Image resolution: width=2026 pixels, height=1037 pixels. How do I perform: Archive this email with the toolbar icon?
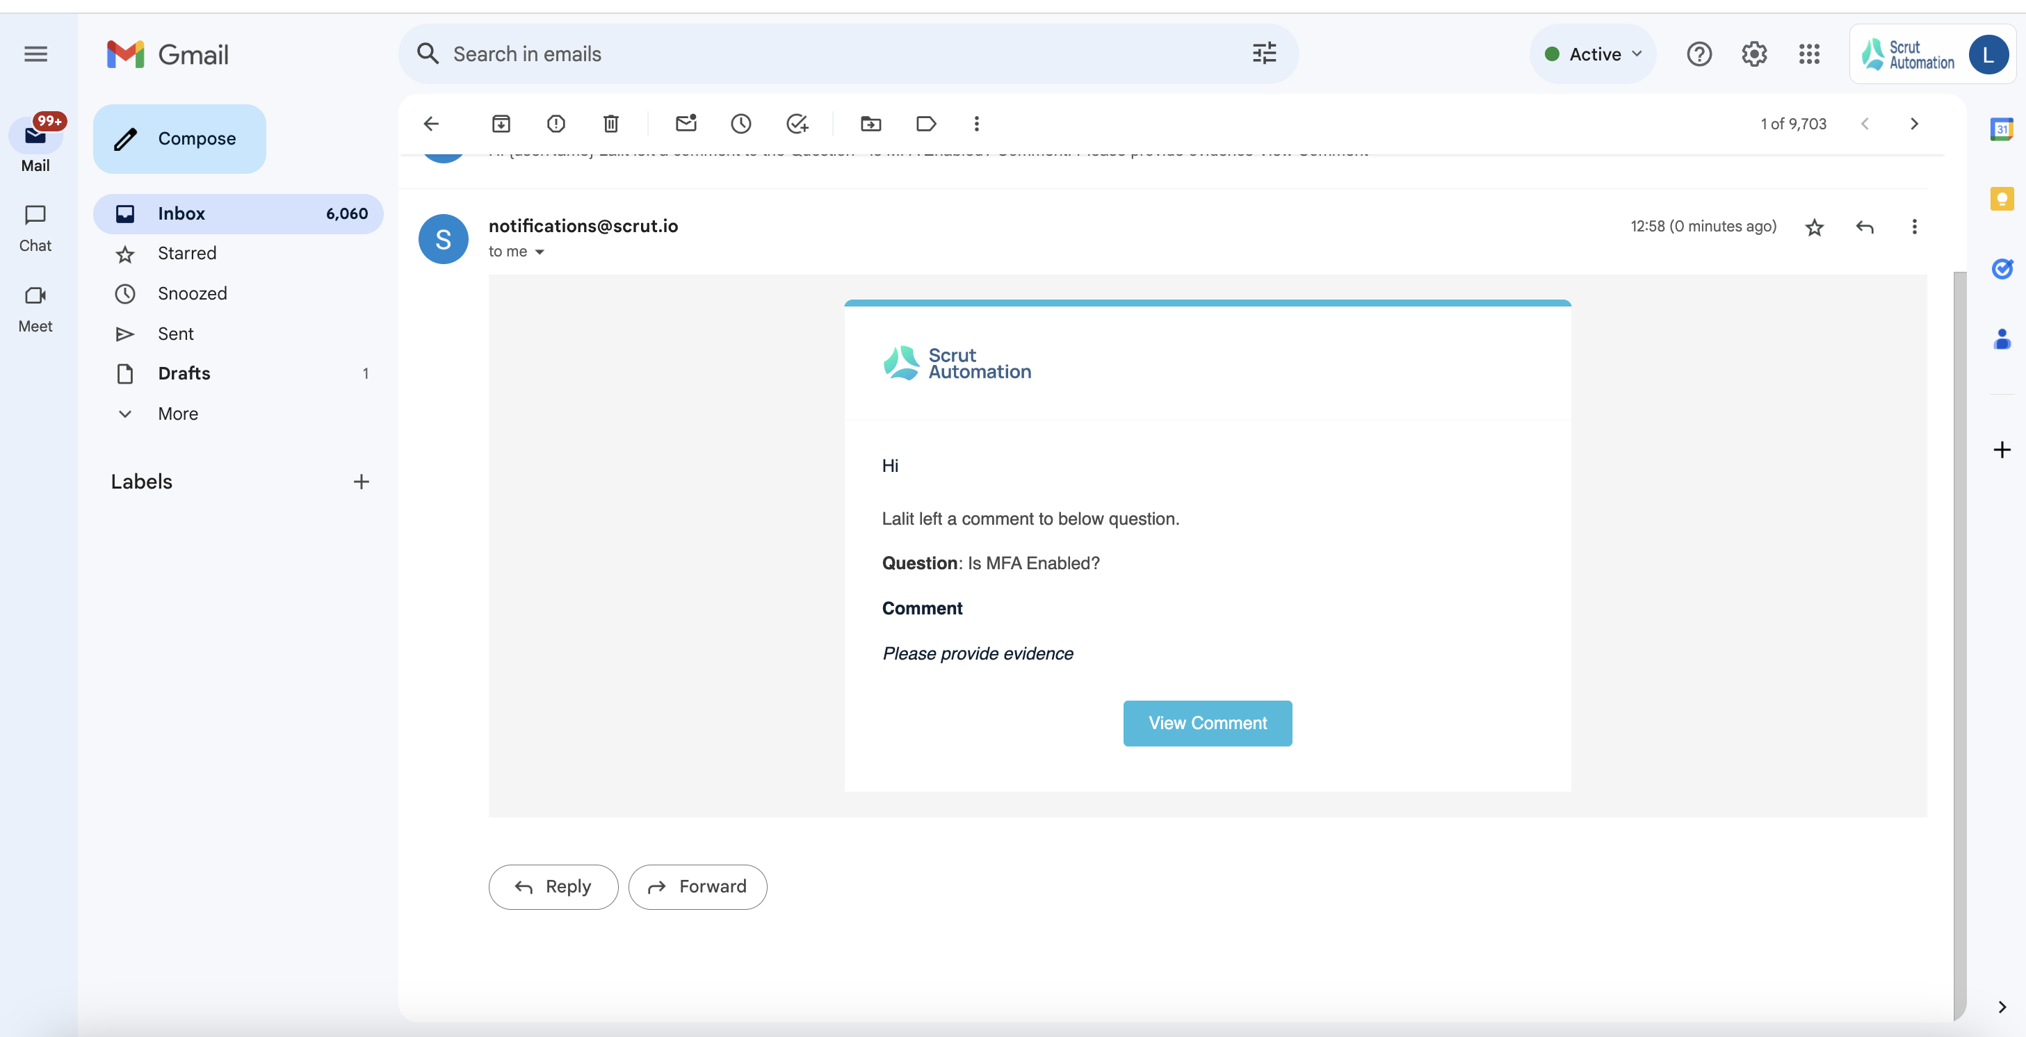(x=501, y=124)
